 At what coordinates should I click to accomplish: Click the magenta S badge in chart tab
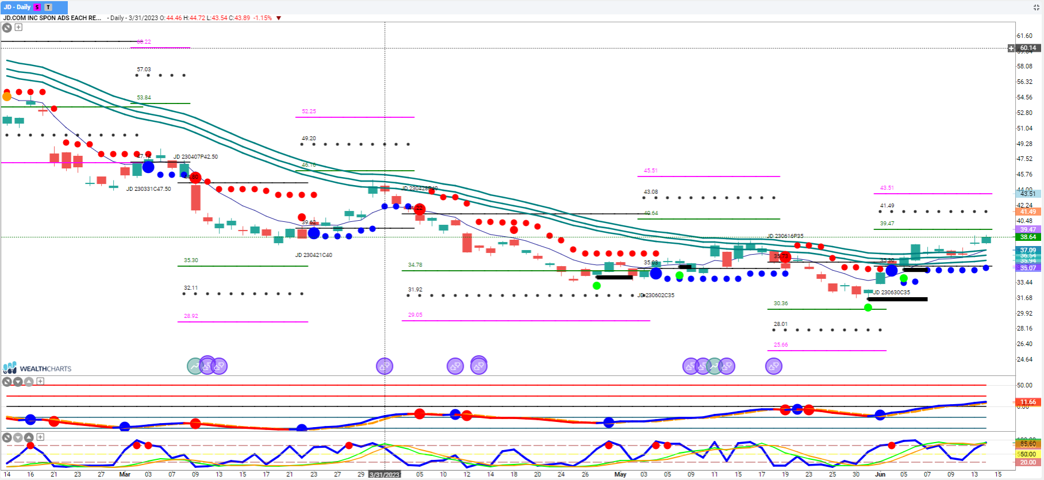point(37,7)
